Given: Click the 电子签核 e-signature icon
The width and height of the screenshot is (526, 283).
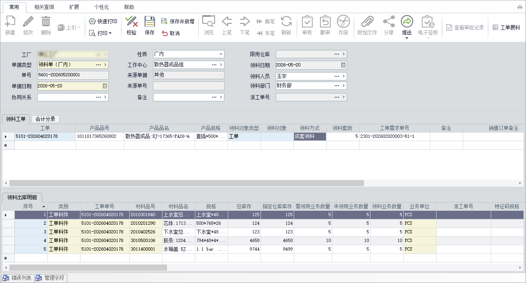Looking at the screenshot, I should tap(428, 21).
